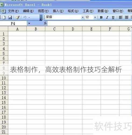The image size is (132, 135).
Task: Select row 4 header
Action: point(4,49)
